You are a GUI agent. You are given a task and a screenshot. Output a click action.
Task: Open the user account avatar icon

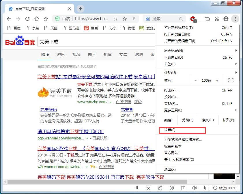[x=226, y=19]
